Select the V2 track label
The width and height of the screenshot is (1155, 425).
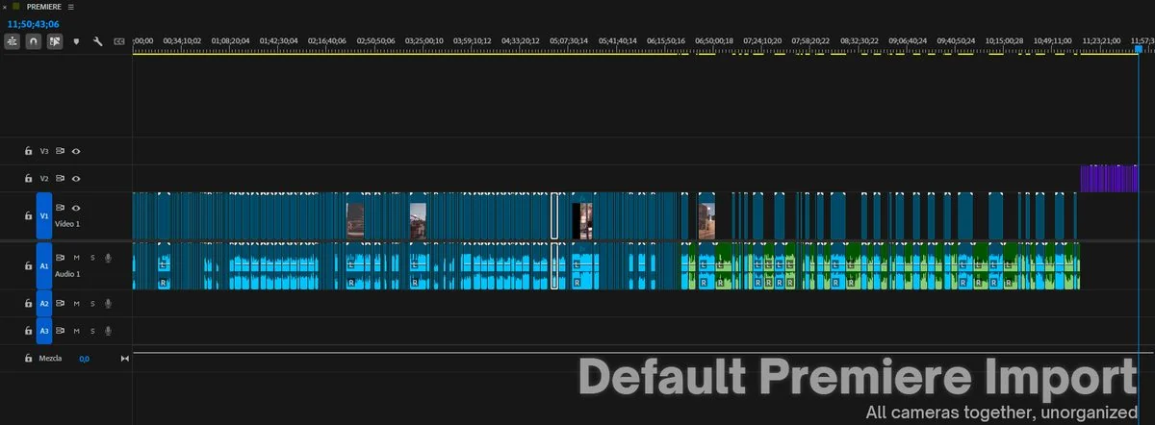tap(44, 179)
